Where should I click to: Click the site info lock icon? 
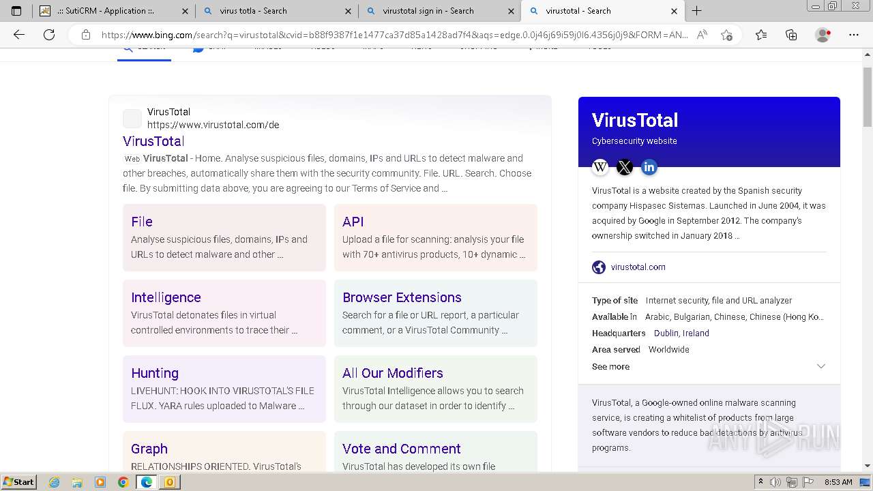(86, 35)
